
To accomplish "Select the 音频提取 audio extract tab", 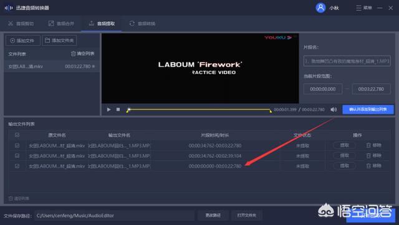I will pos(102,24).
